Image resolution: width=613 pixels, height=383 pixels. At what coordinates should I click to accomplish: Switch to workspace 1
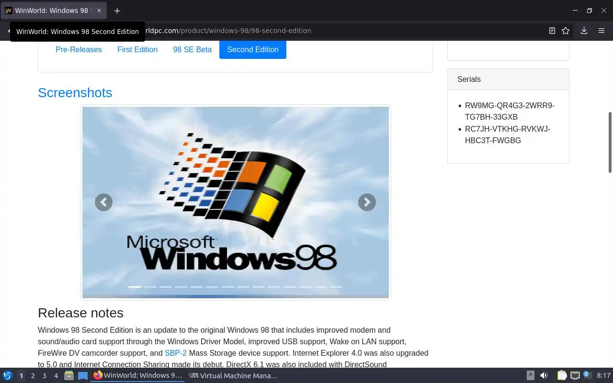(x=21, y=376)
